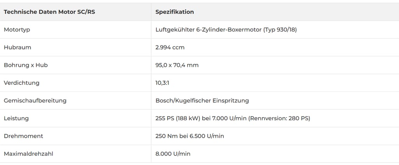The width and height of the screenshot is (399, 165).
Task: Click the '95,0 x 70,4 mm' value
Action: pos(177,65)
